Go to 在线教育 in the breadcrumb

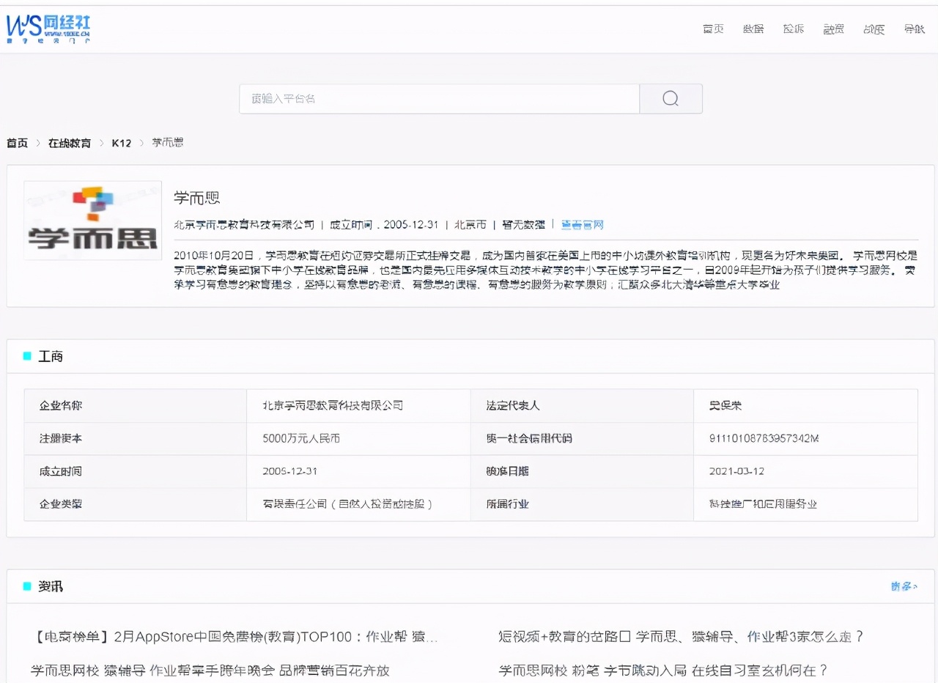tap(70, 143)
